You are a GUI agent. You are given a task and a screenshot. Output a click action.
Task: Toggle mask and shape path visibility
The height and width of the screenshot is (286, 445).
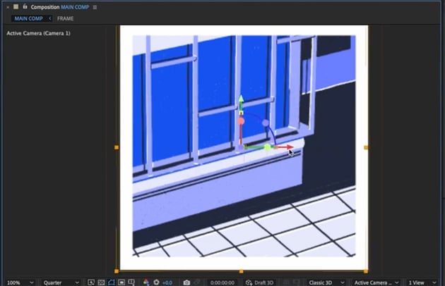pos(112,282)
